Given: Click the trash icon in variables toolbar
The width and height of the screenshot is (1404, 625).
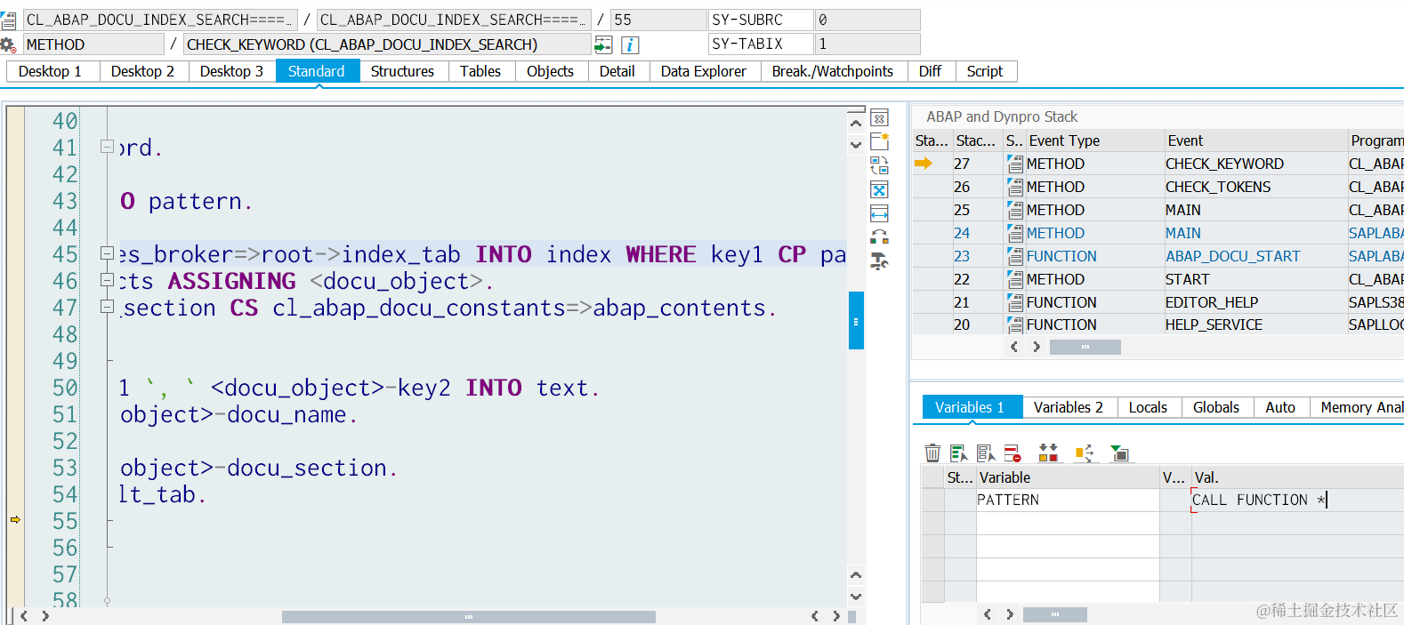Looking at the screenshot, I should (x=932, y=453).
